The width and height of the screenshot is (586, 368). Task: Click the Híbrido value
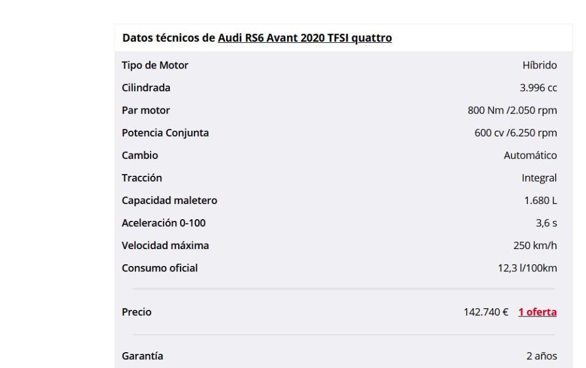(x=539, y=65)
